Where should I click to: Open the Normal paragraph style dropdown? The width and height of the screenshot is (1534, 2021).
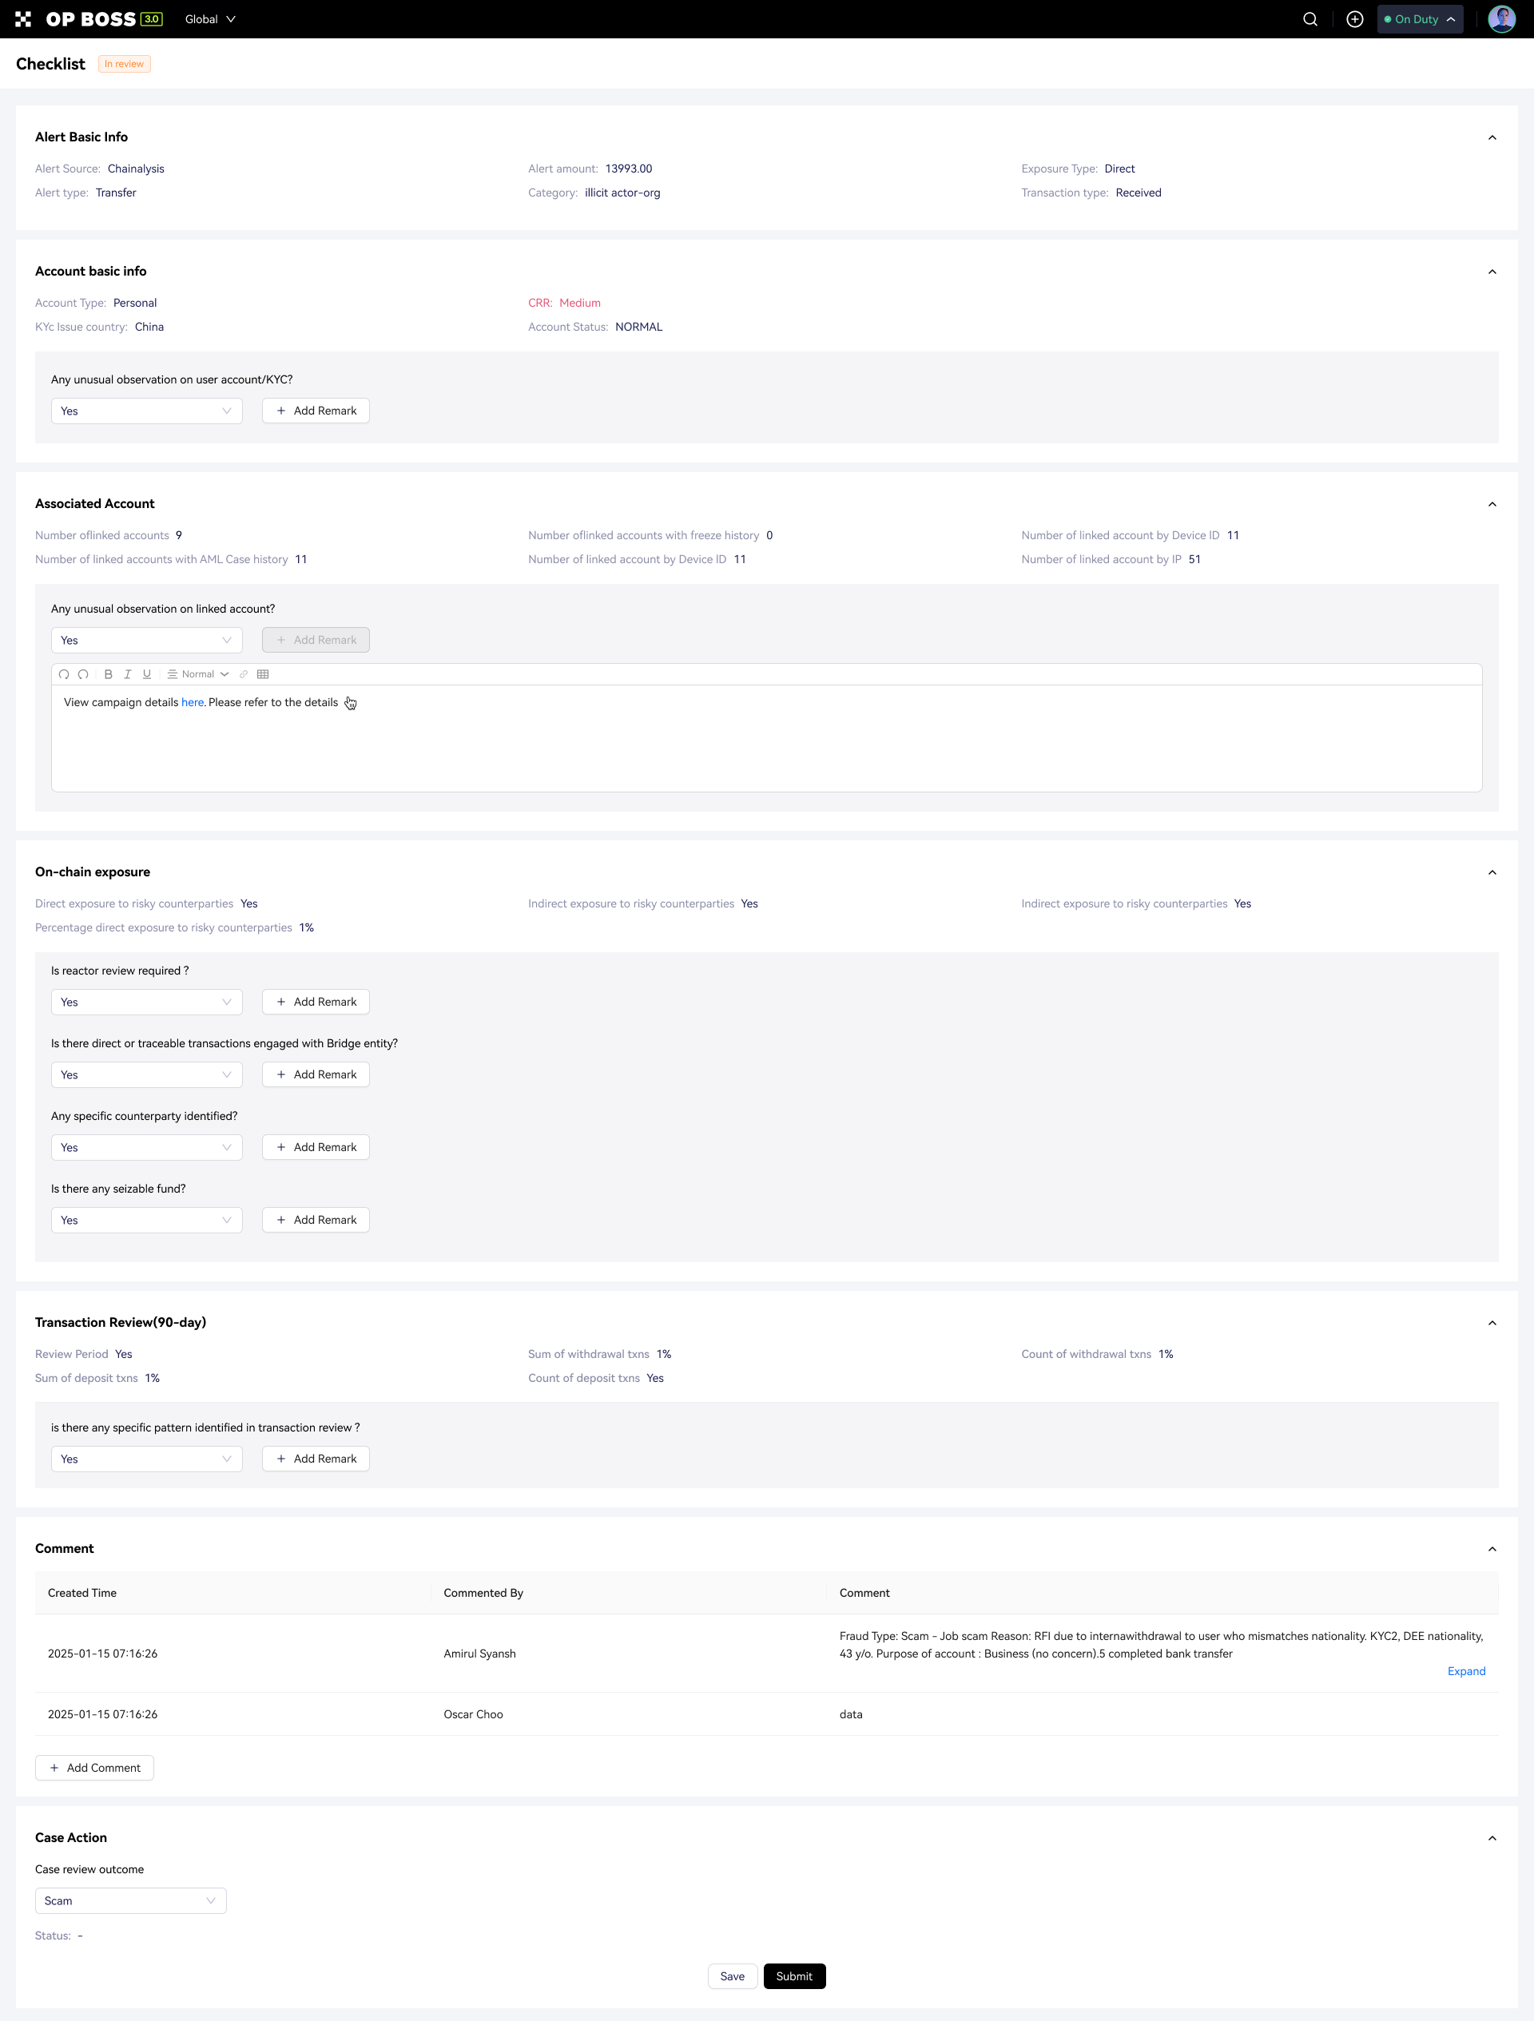point(198,674)
